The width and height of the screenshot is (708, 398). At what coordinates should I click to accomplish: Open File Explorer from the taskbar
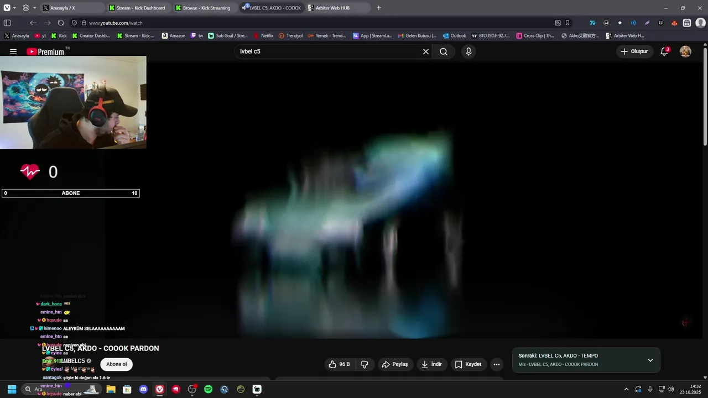coord(111,389)
